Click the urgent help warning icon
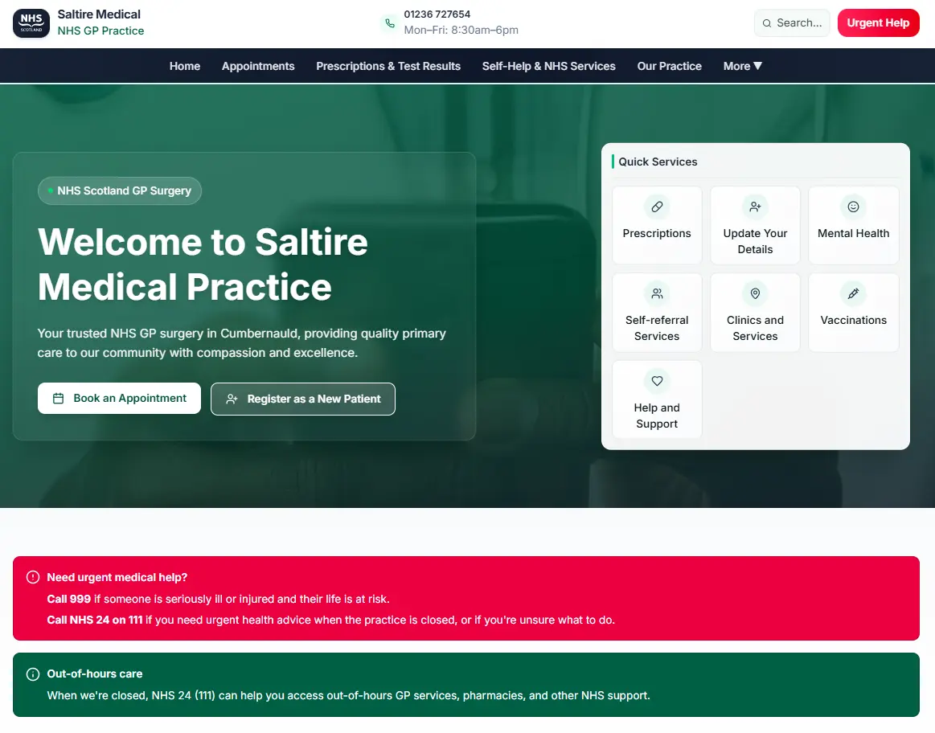This screenshot has height=733, width=935. [32, 577]
